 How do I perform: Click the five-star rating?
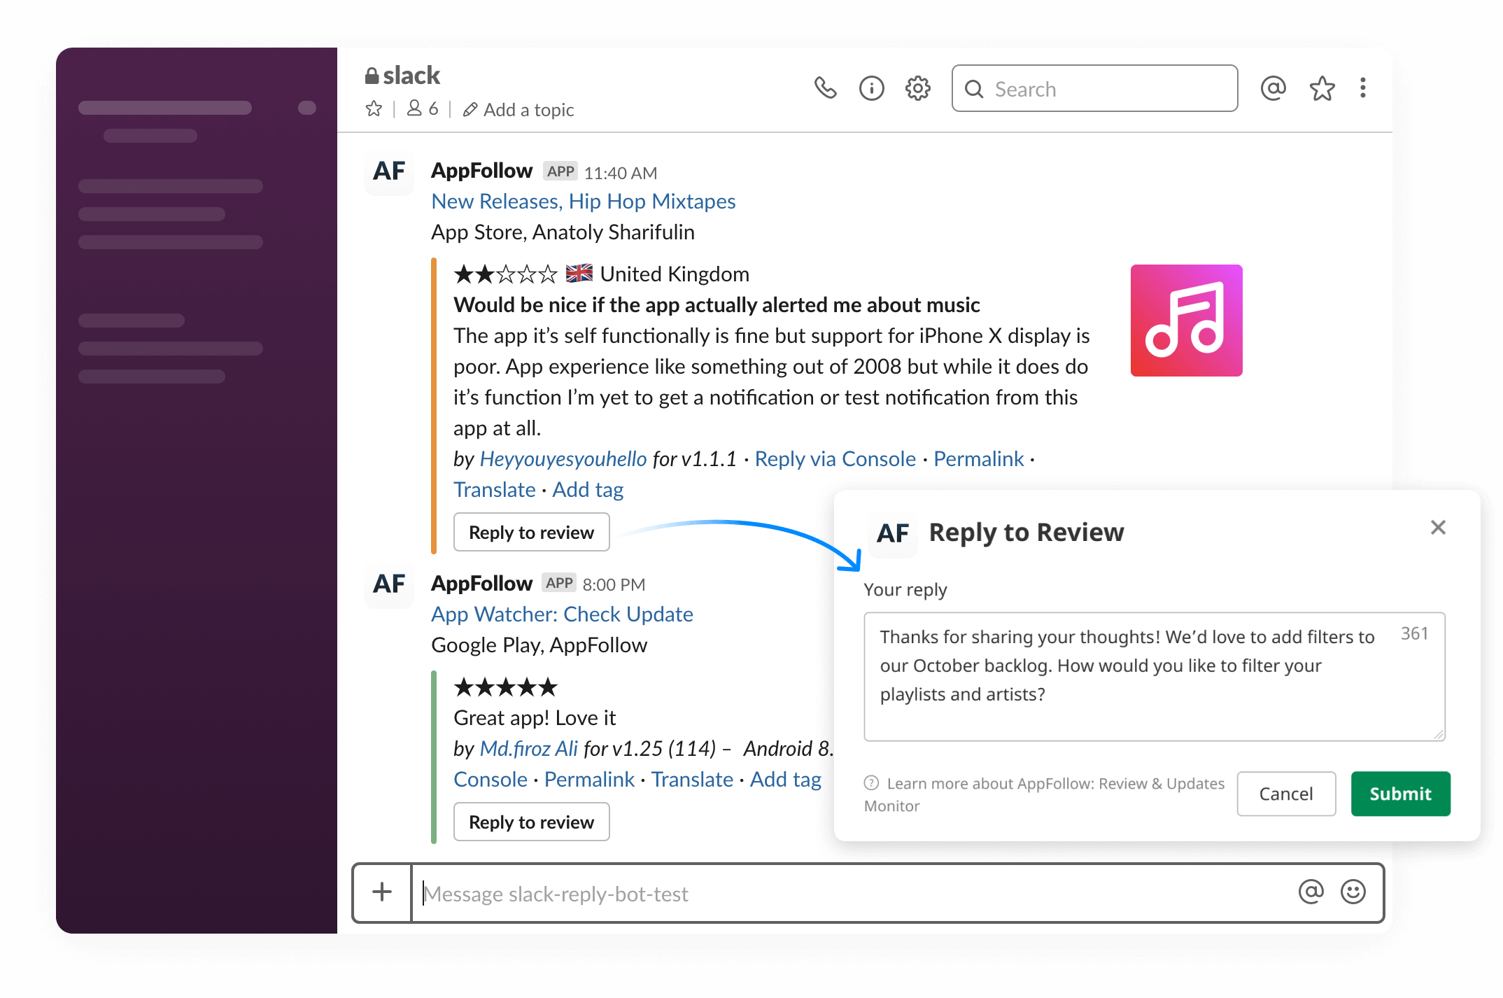pyautogui.click(x=505, y=687)
